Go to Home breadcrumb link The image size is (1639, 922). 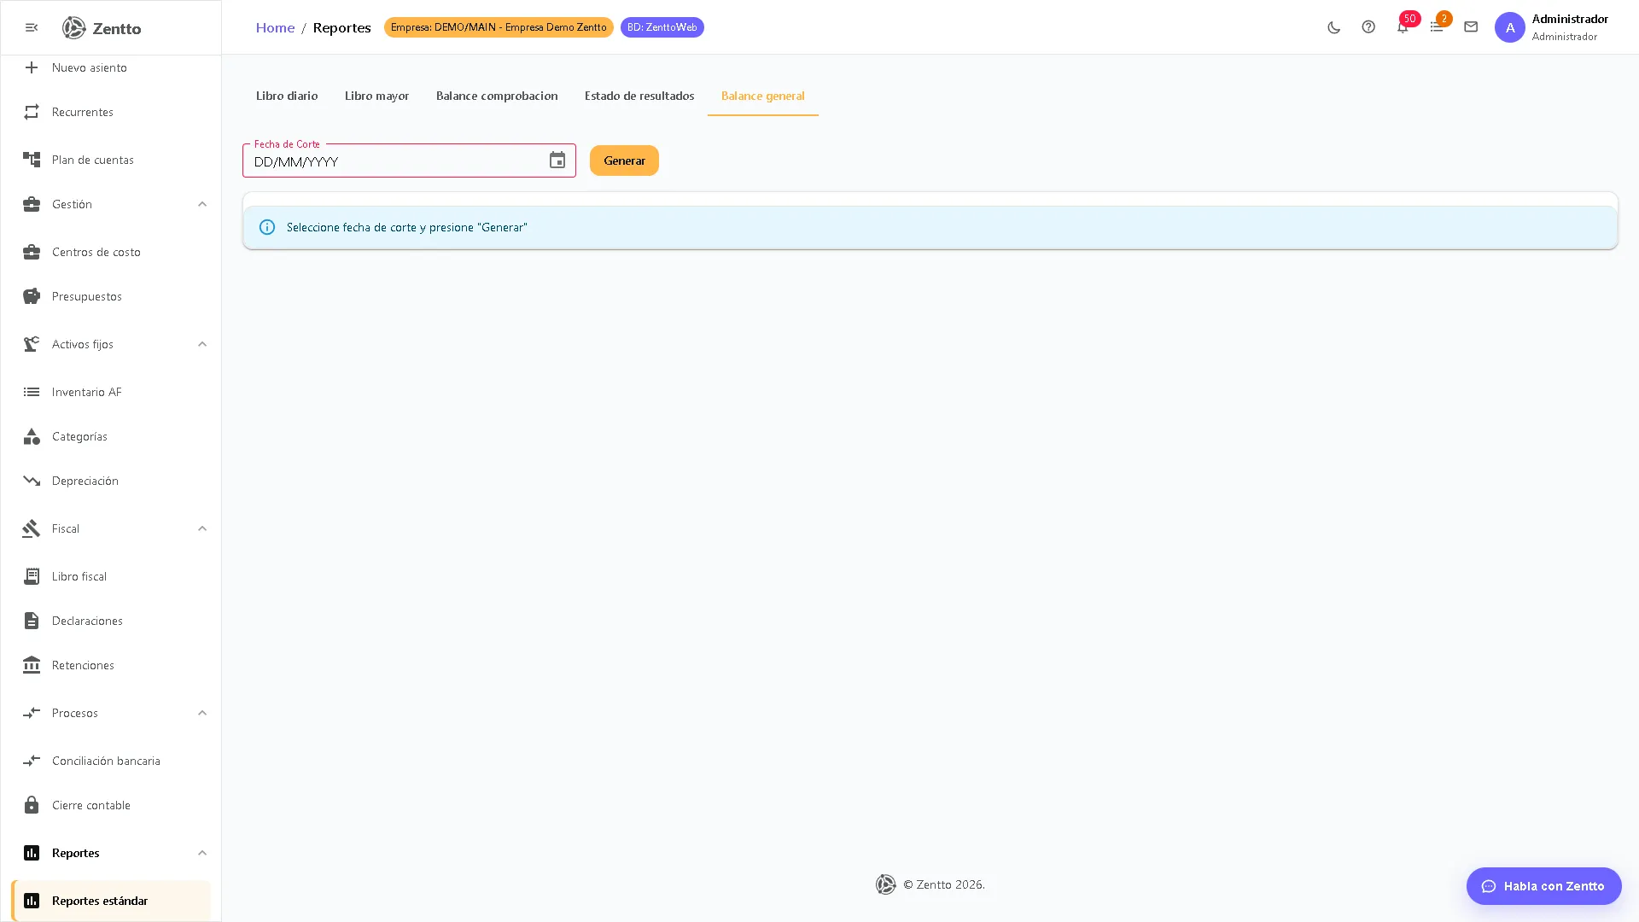(275, 27)
